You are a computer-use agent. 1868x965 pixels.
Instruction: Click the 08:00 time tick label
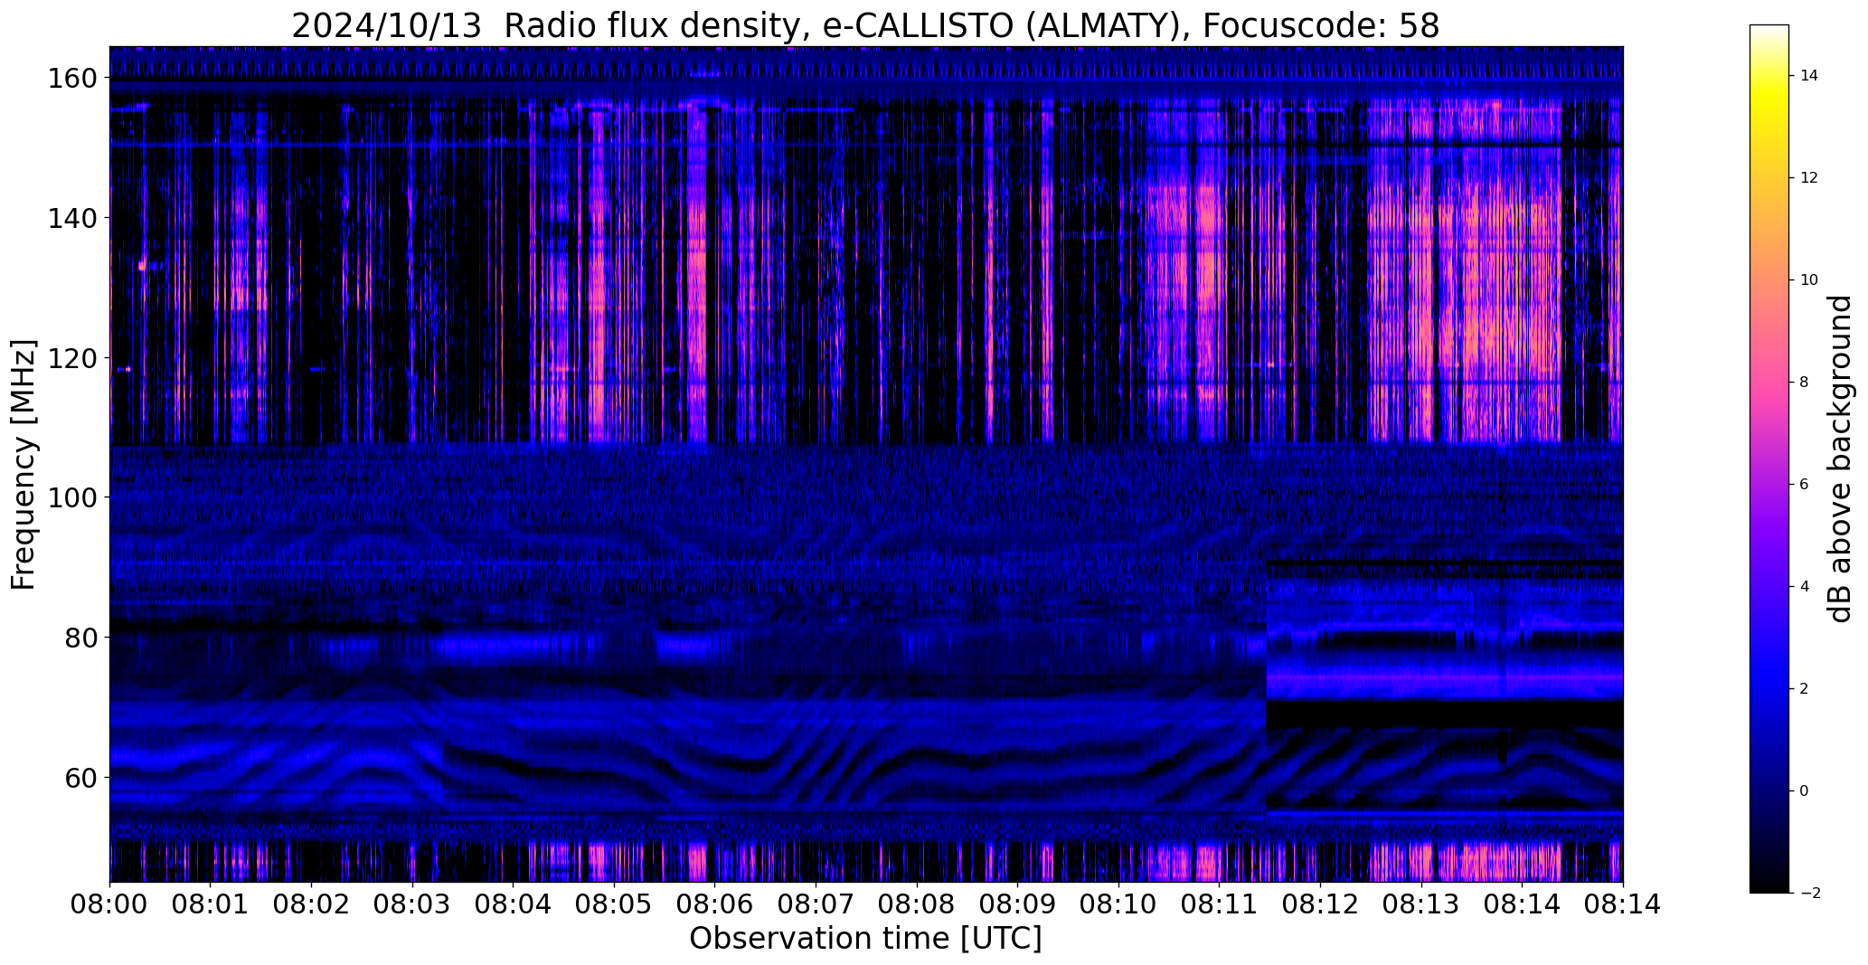tap(110, 904)
